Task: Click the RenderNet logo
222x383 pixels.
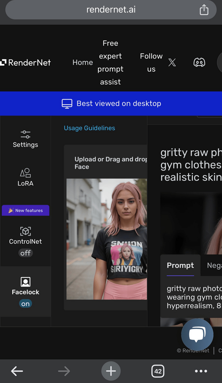Action: coord(25,63)
